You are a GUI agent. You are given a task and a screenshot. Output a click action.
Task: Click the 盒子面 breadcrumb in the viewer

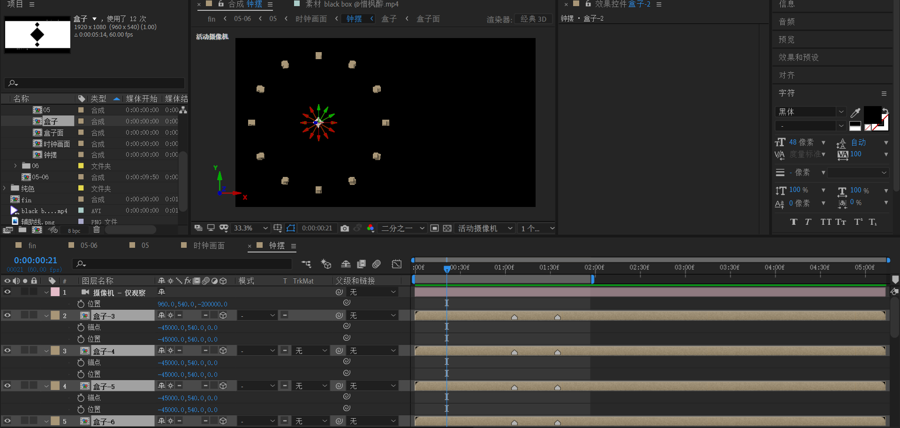coord(428,19)
